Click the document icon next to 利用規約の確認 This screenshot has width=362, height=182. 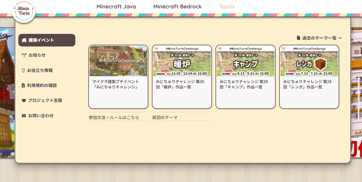pos(23,85)
